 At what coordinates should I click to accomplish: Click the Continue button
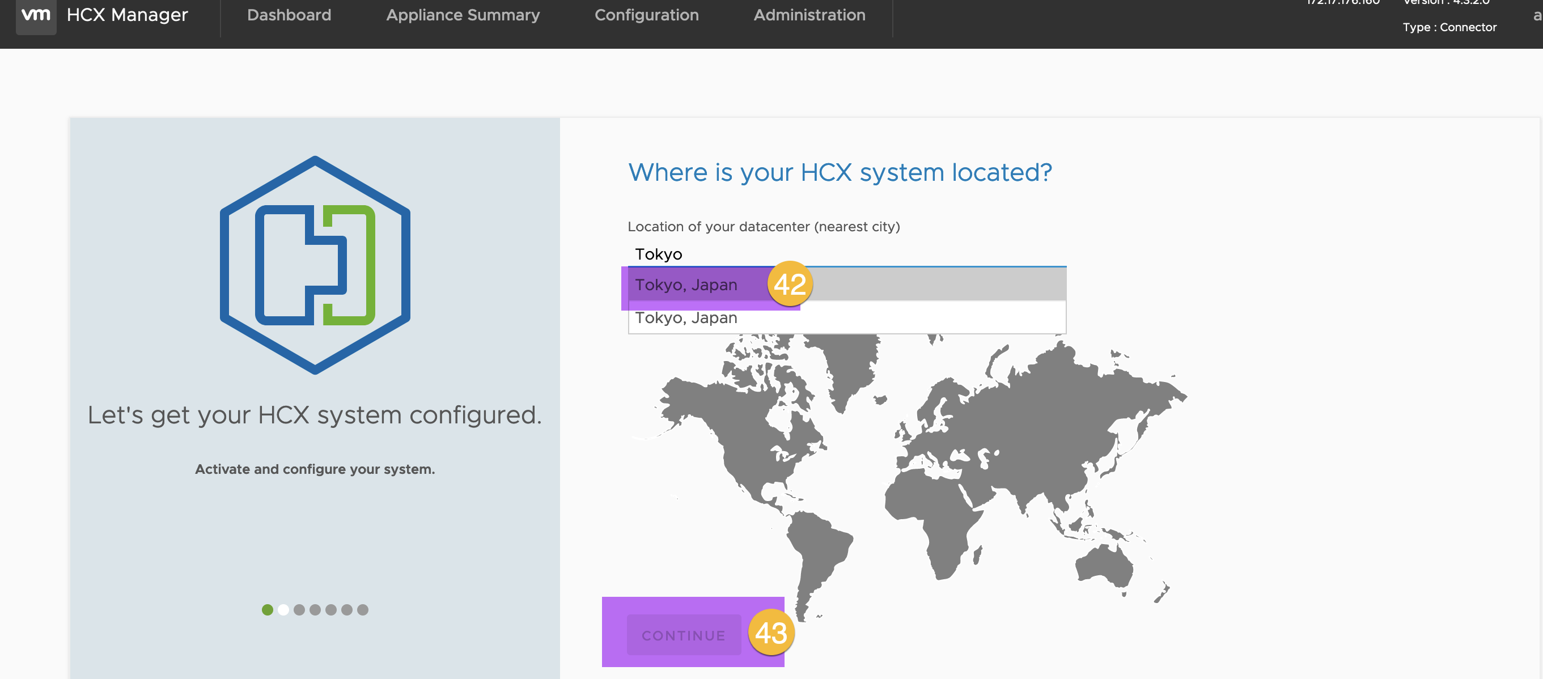684,634
